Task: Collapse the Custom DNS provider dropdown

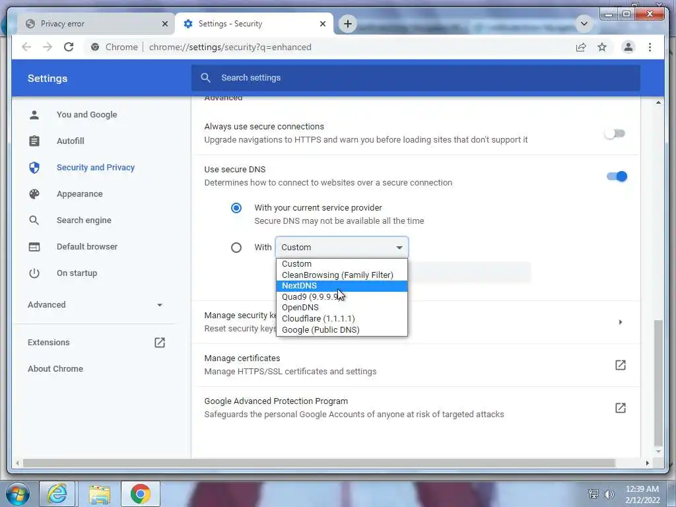Action: (x=341, y=248)
